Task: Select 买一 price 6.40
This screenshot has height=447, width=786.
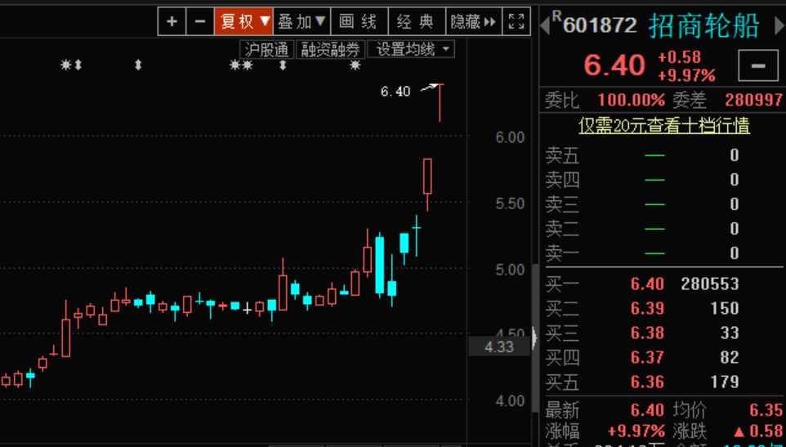Action: tap(647, 284)
